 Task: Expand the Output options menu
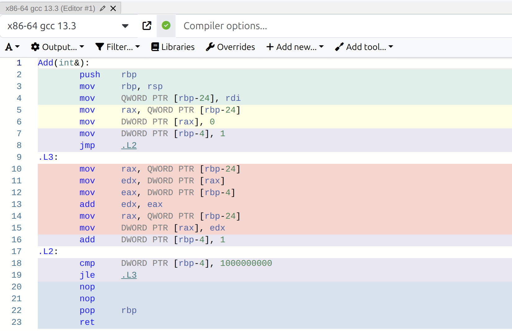(x=58, y=47)
